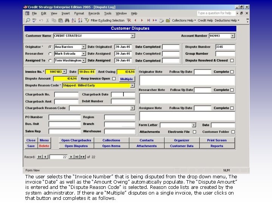Sort ascending with the A-Z icon
The width and height of the screenshot is (272, 204).
point(74,20)
